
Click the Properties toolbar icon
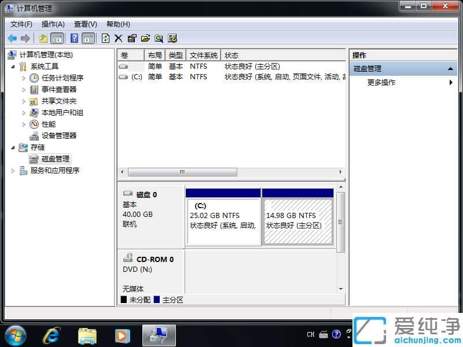coord(131,38)
